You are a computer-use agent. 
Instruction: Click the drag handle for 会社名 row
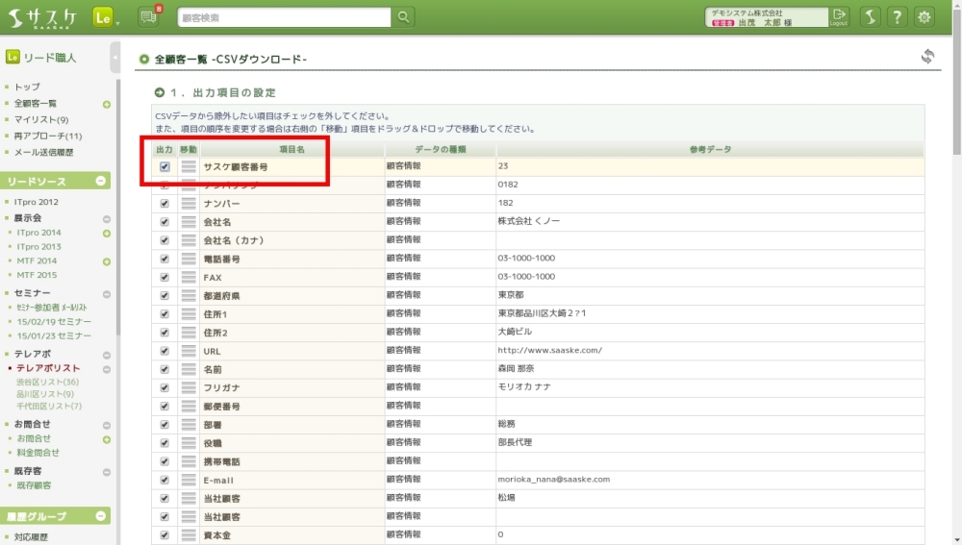point(189,222)
